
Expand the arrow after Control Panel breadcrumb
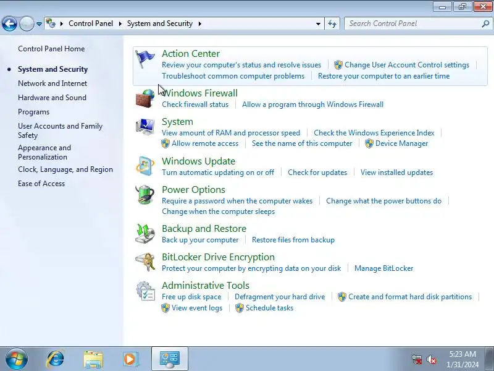click(120, 23)
